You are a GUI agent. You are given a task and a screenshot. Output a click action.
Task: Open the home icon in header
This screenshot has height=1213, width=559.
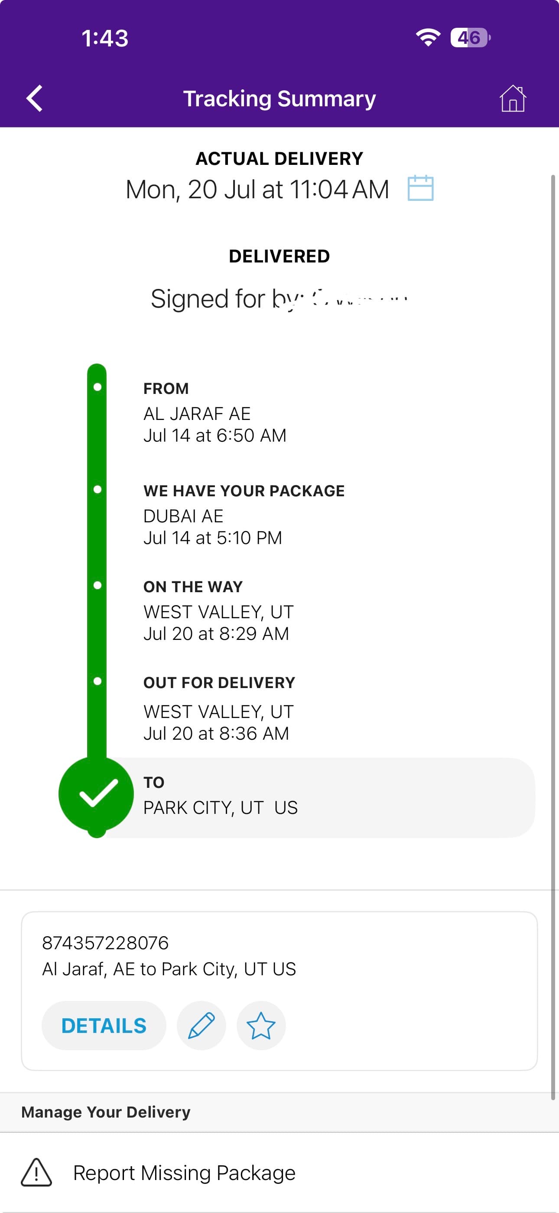tap(512, 98)
